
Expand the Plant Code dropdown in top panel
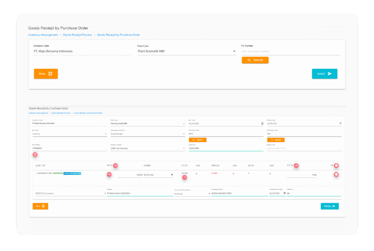coord(234,51)
